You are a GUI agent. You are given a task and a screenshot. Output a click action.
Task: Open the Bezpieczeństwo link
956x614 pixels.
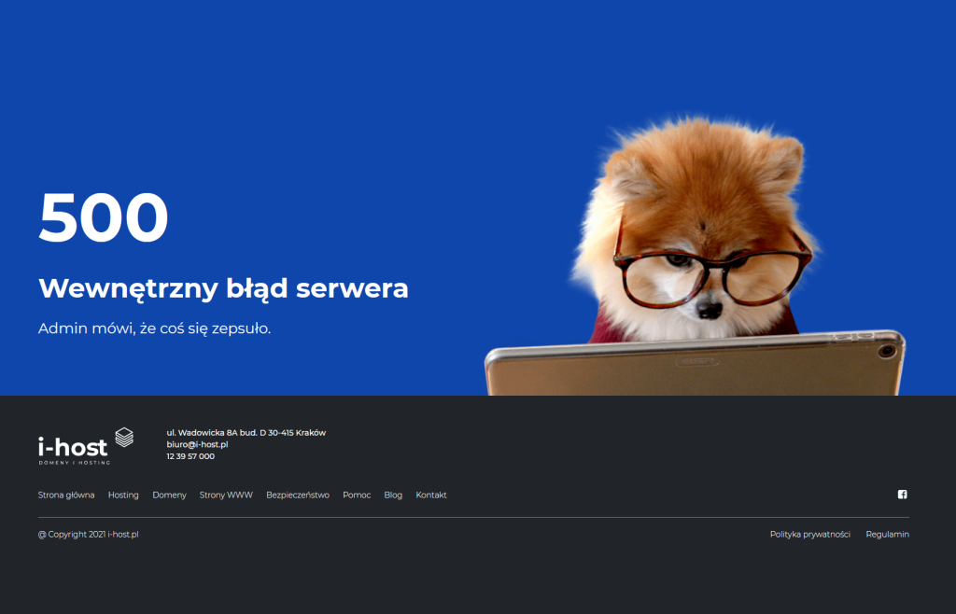(x=298, y=495)
